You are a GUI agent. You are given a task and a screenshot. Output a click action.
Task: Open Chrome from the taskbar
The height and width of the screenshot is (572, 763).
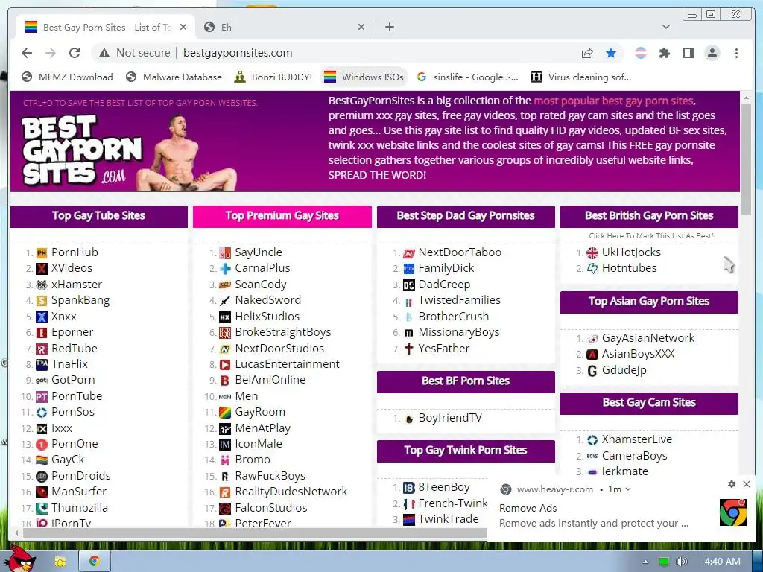tap(95, 562)
